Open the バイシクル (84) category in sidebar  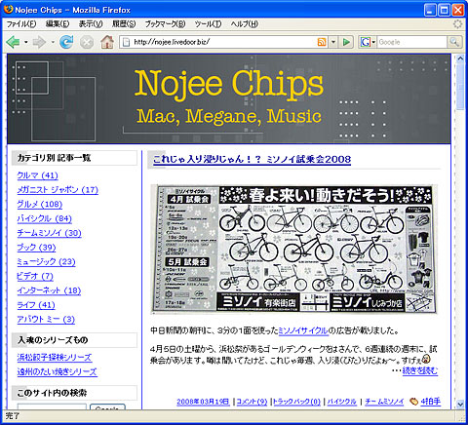pyautogui.click(x=44, y=218)
